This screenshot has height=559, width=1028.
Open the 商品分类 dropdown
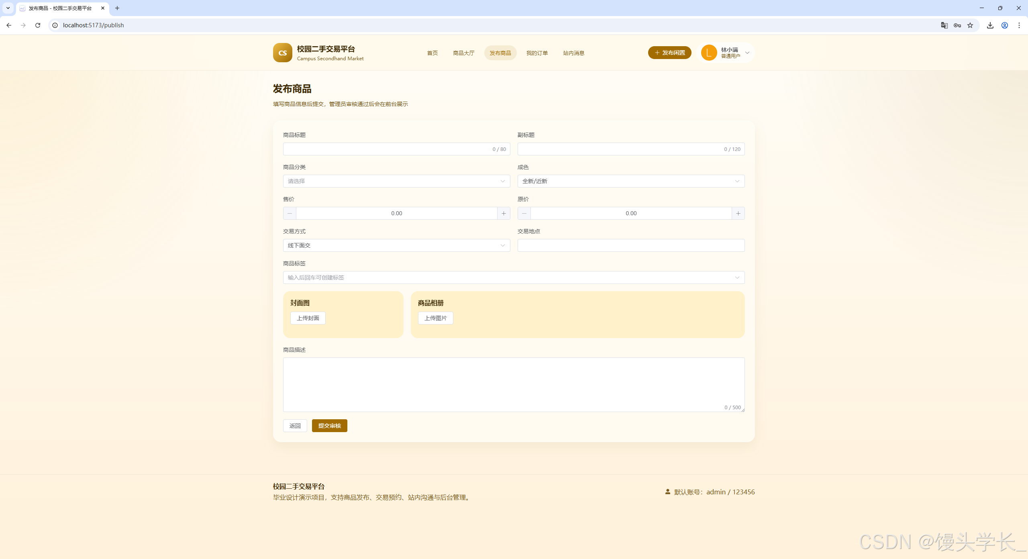tap(396, 181)
